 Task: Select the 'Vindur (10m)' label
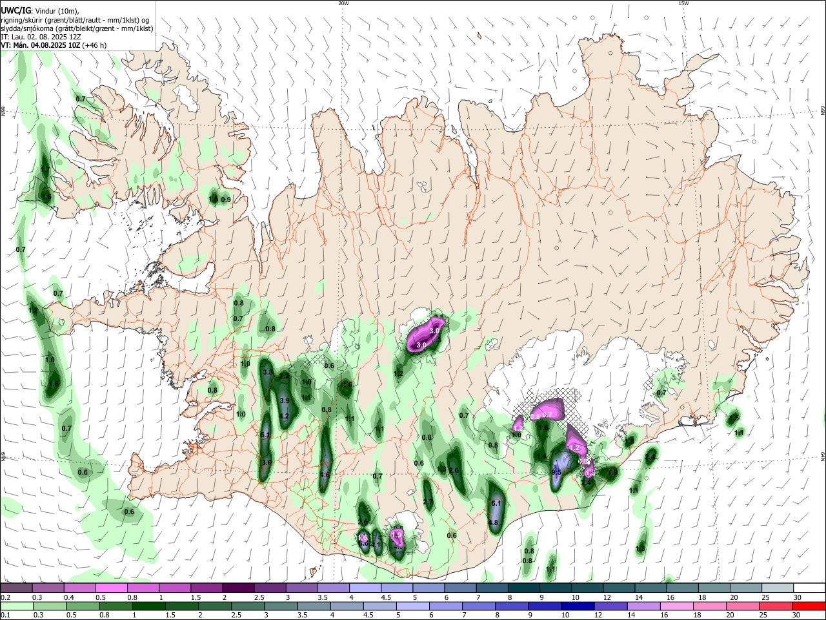[x=56, y=11]
